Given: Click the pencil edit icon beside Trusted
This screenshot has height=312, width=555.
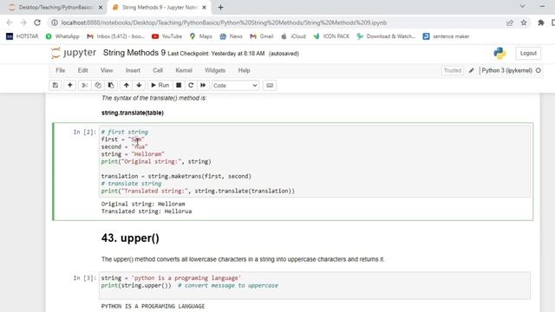Looking at the screenshot, I should 471,70.
